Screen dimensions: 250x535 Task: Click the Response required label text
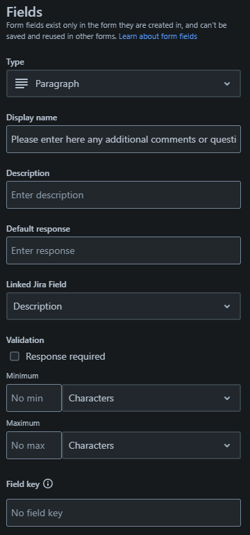[x=65, y=357]
